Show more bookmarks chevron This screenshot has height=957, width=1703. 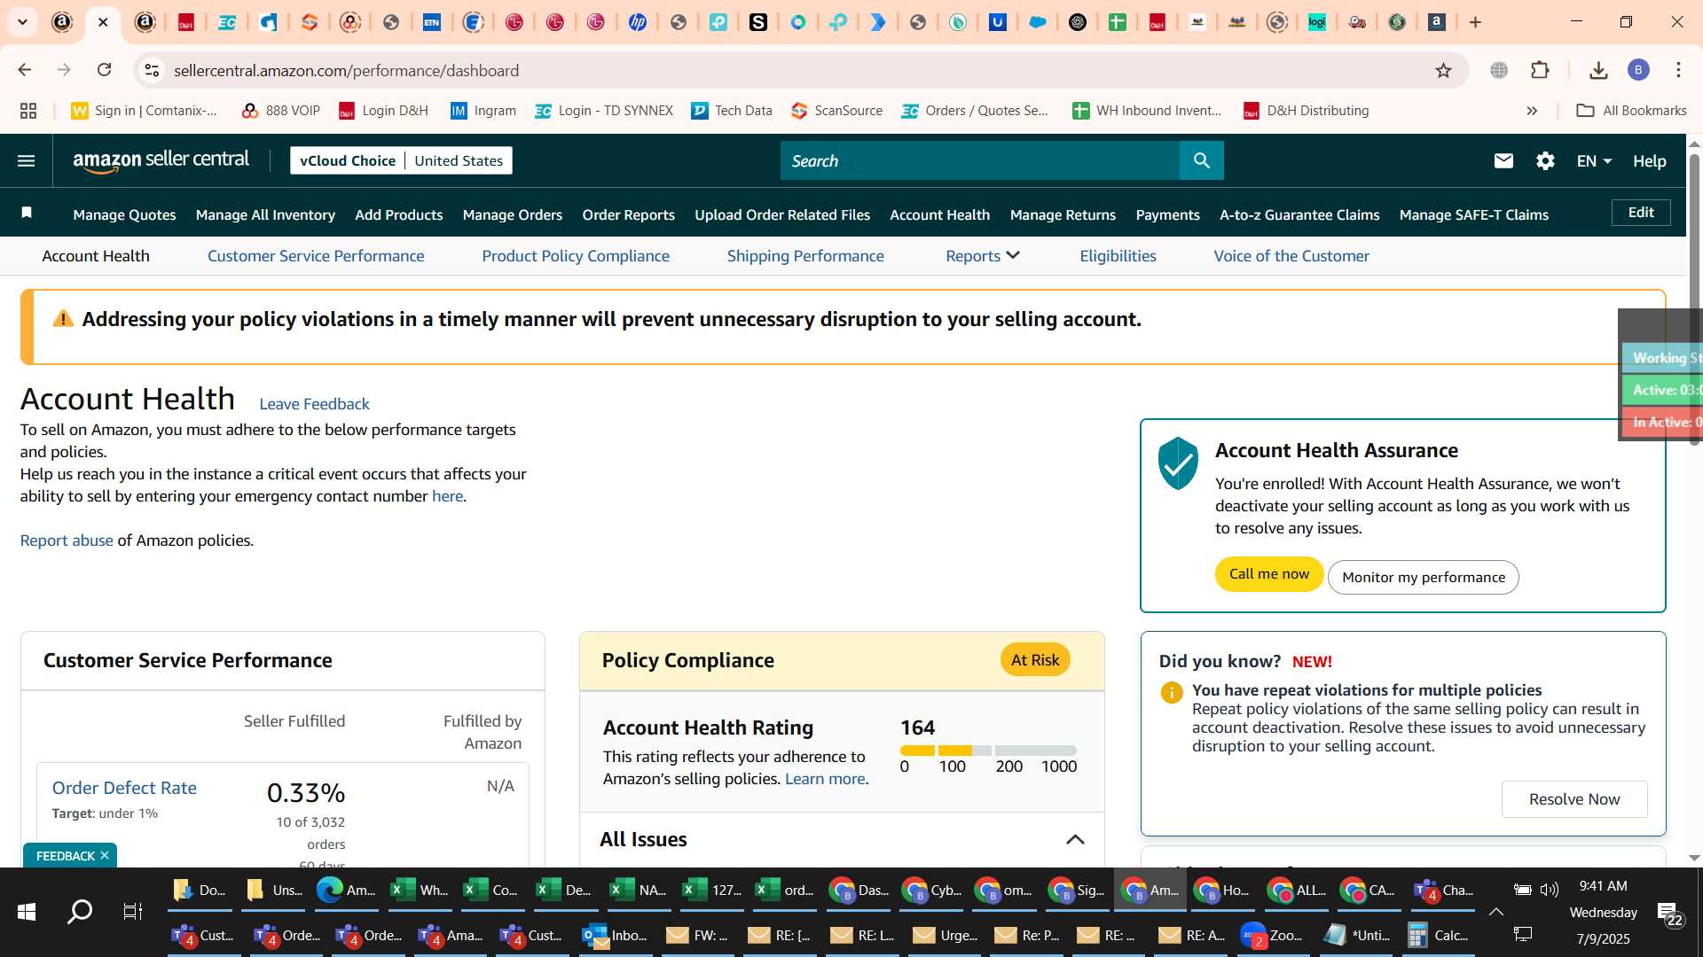(x=1532, y=111)
